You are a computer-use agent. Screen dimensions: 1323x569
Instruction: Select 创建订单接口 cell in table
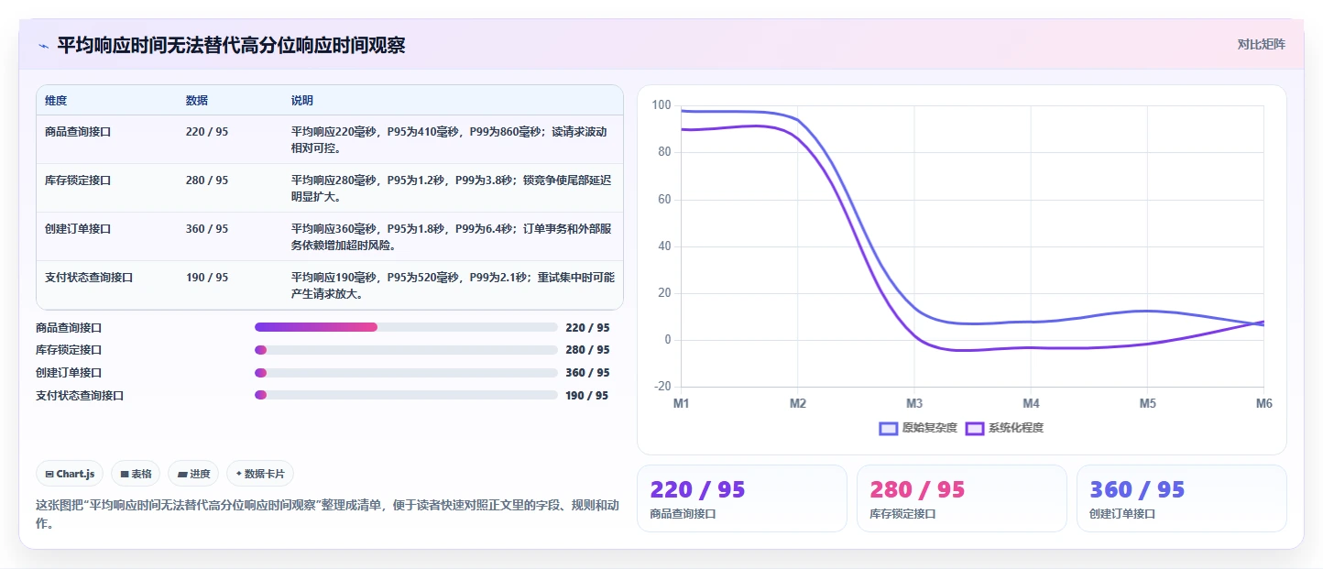tap(78, 229)
